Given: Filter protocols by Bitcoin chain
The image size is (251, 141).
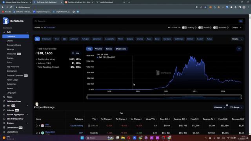Looking at the screenshot, I should pos(190,39).
